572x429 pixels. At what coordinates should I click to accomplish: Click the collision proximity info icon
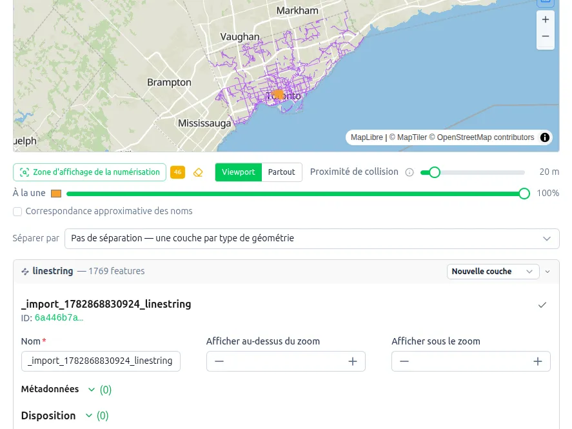click(x=409, y=172)
